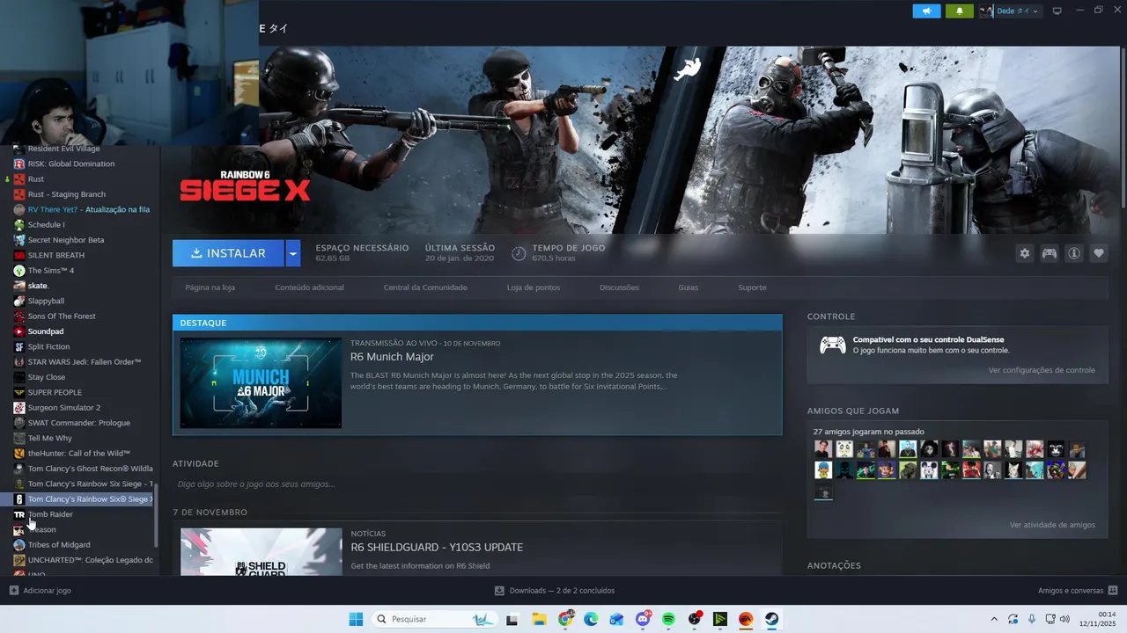The width and height of the screenshot is (1127, 633).
Task: Go to Central da Comunidade tab
Action: pos(425,287)
